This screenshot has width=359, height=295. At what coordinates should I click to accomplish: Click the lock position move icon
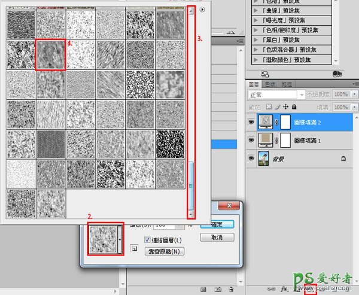[x=286, y=107]
